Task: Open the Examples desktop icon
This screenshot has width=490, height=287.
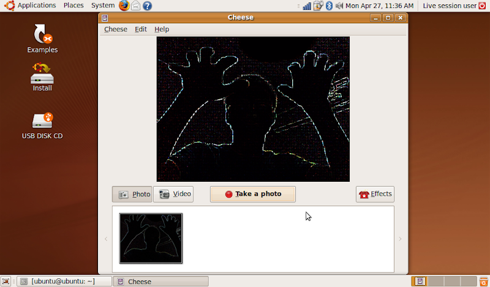Action: tap(42, 39)
